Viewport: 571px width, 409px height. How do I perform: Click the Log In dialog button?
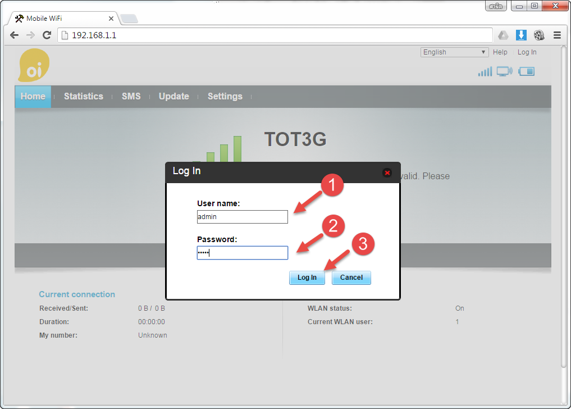307,278
